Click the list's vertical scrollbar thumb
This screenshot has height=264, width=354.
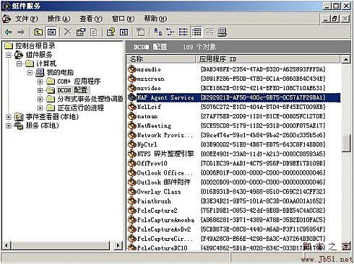click(346, 144)
